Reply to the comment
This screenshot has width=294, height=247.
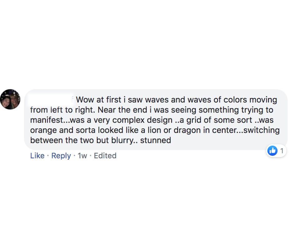[x=61, y=156]
